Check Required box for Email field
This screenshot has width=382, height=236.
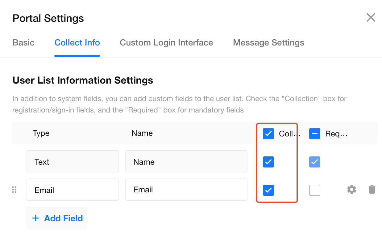coord(315,190)
